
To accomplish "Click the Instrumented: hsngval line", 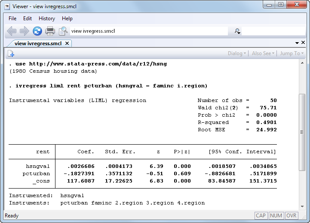I will pos(46,196).
